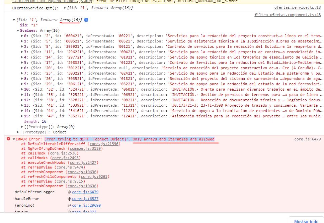Image resolution: width=324 pixels, height=223 pixels.
Task: Click the blue info icon after Array(16)
Action: (x=86, y=20)
